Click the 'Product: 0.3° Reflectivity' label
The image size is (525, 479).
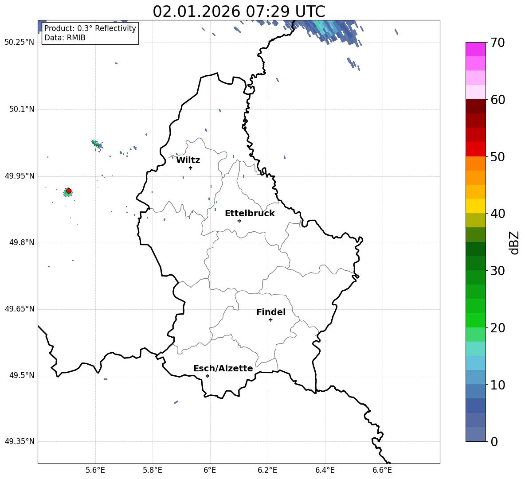coord(90,28)
